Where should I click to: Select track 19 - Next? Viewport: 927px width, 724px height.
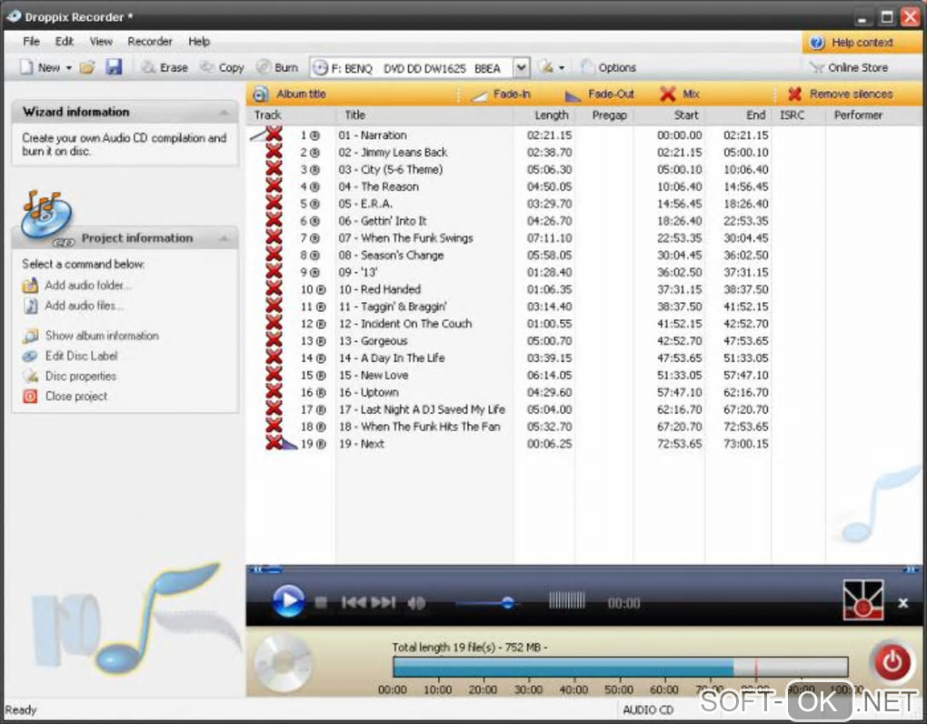[361, 444]
